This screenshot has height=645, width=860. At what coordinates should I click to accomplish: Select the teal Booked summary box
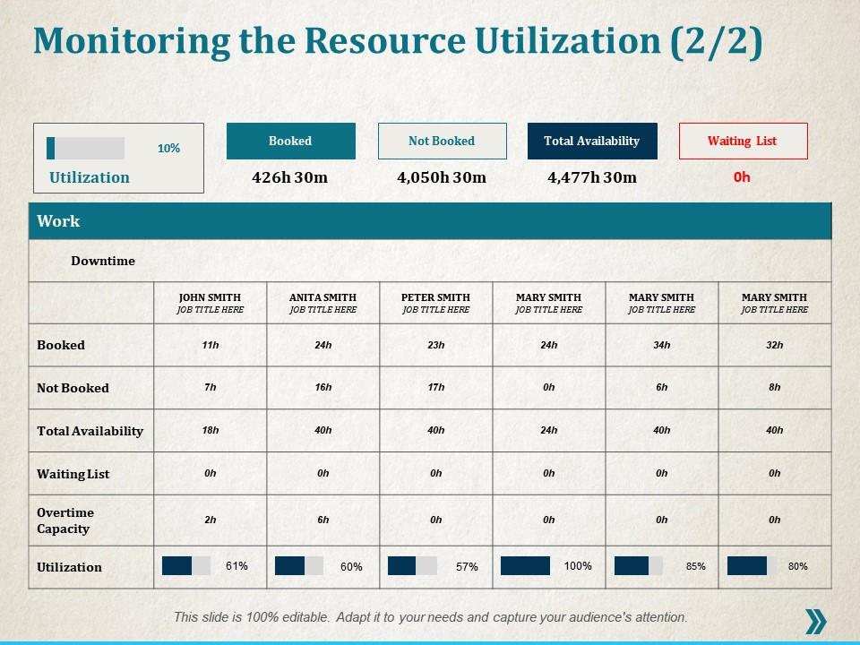[290, 142]
